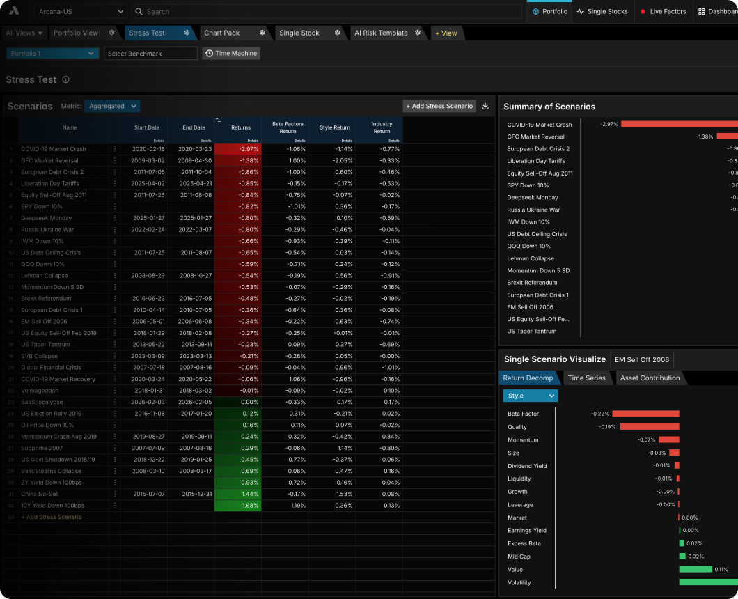The height and width of the screenshot is (599, 738).
Task: Open settings gear on Stress Test tab
Action: (x=187, y=33)
